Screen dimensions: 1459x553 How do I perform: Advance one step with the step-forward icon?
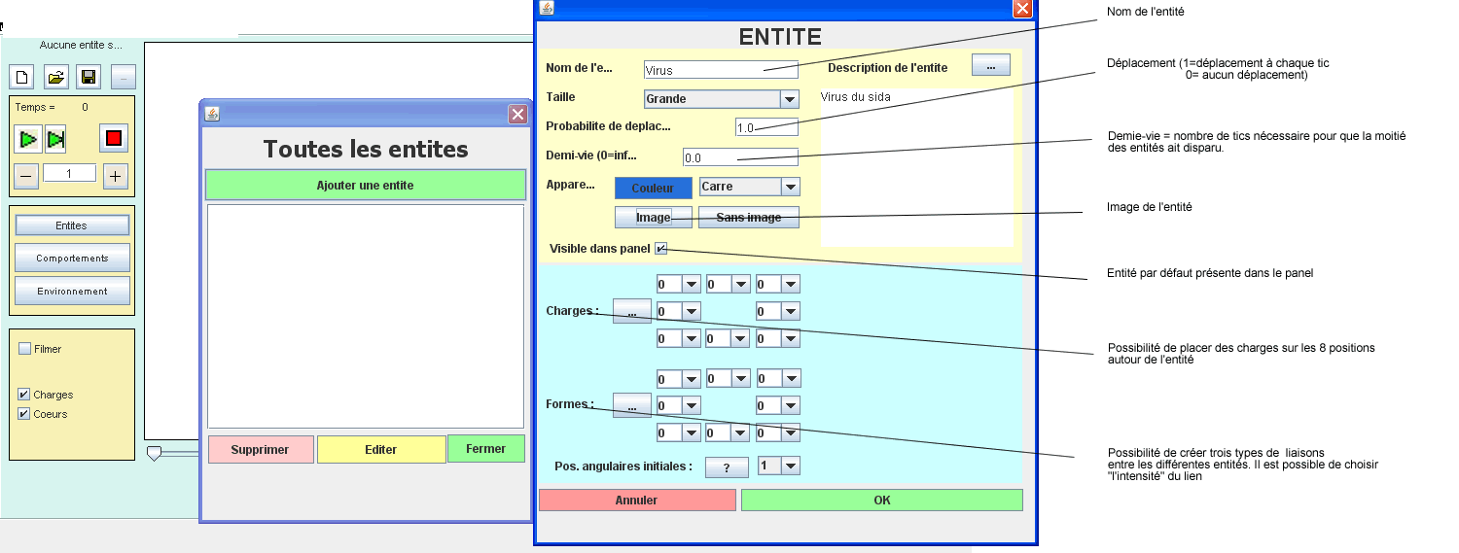[x=55, y=139]
